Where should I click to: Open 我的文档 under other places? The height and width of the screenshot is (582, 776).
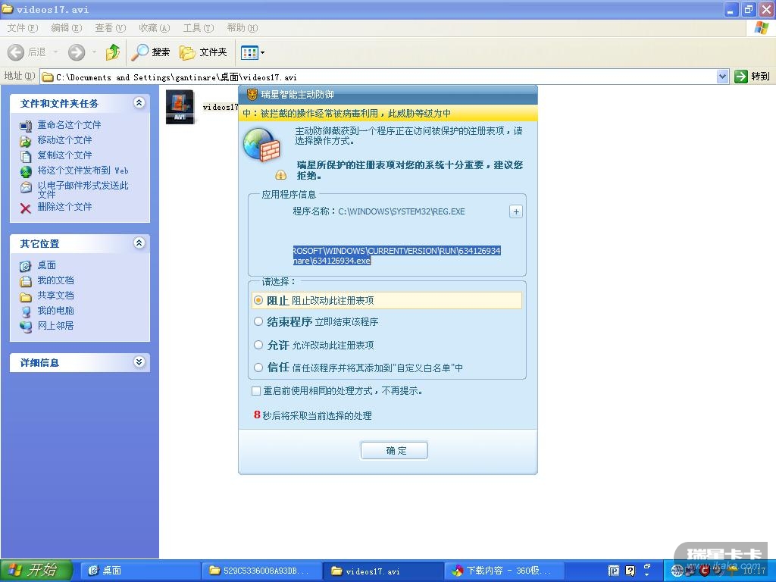[56, 280]
